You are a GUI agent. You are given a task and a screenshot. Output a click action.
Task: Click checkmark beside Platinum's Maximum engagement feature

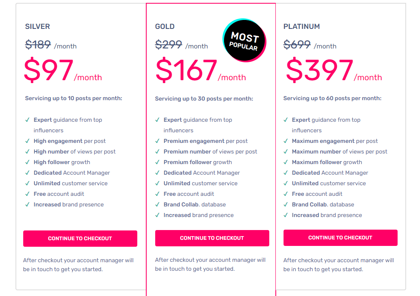[x=286, y=141]
